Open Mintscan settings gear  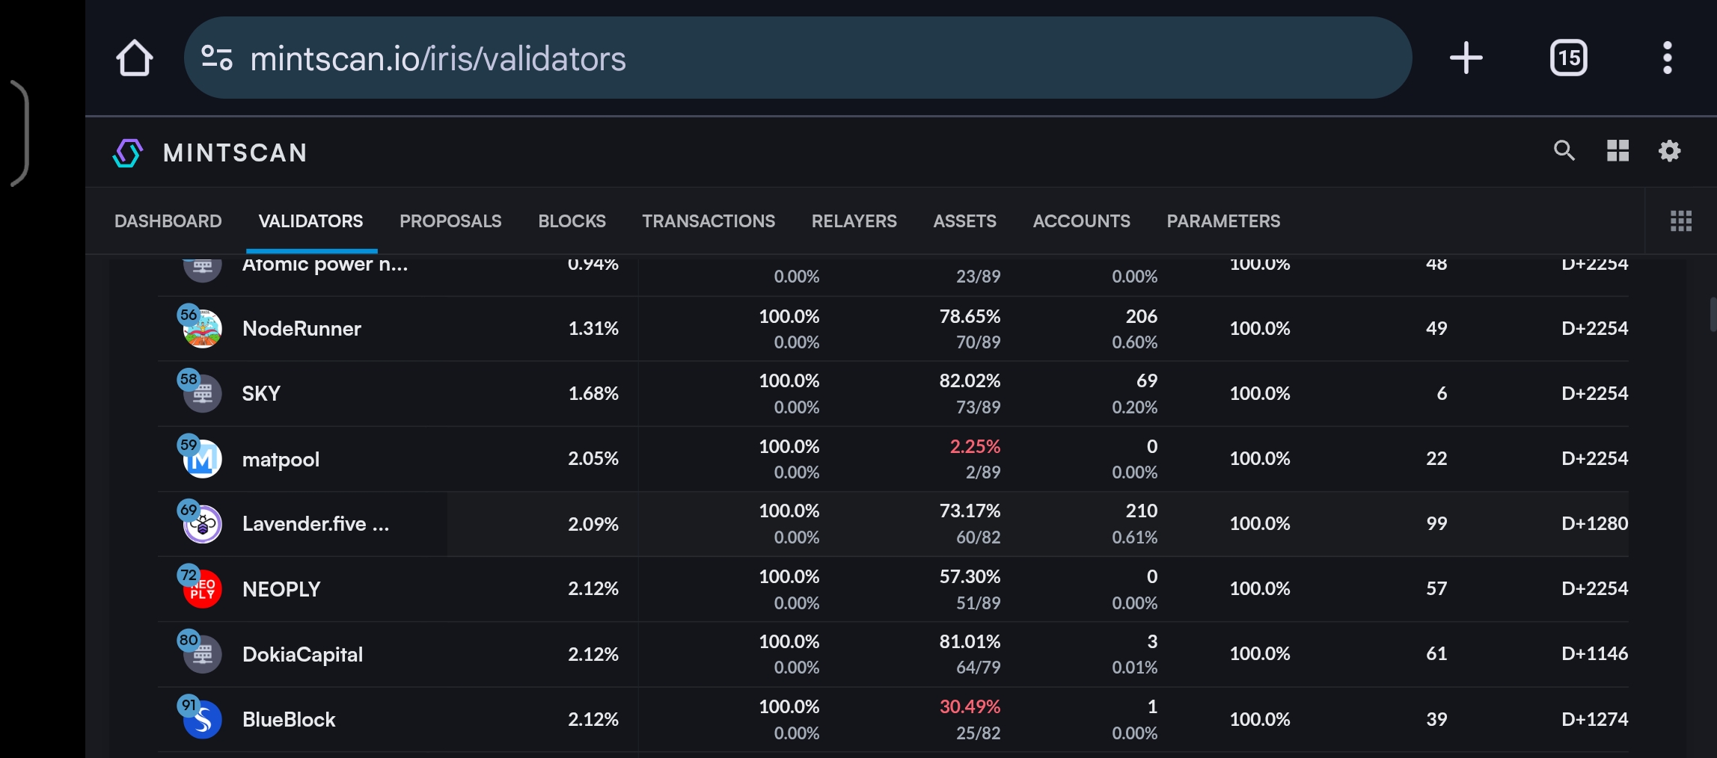[1669, 151]
